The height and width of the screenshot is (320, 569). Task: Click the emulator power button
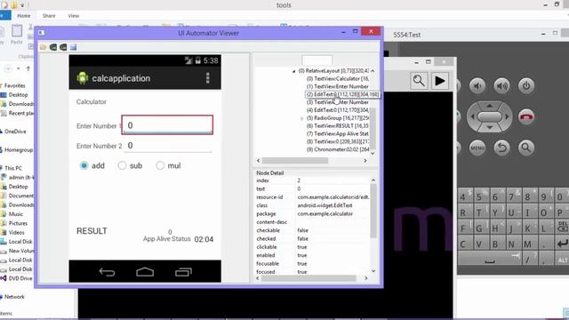point(526,86)
